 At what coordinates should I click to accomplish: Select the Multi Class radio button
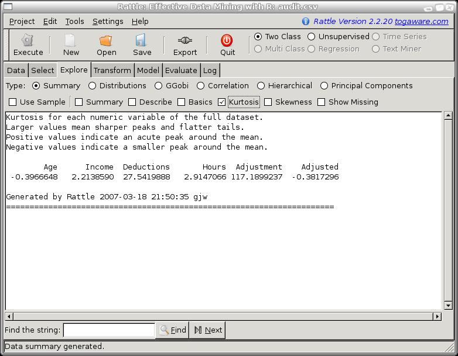pos(258,49)
